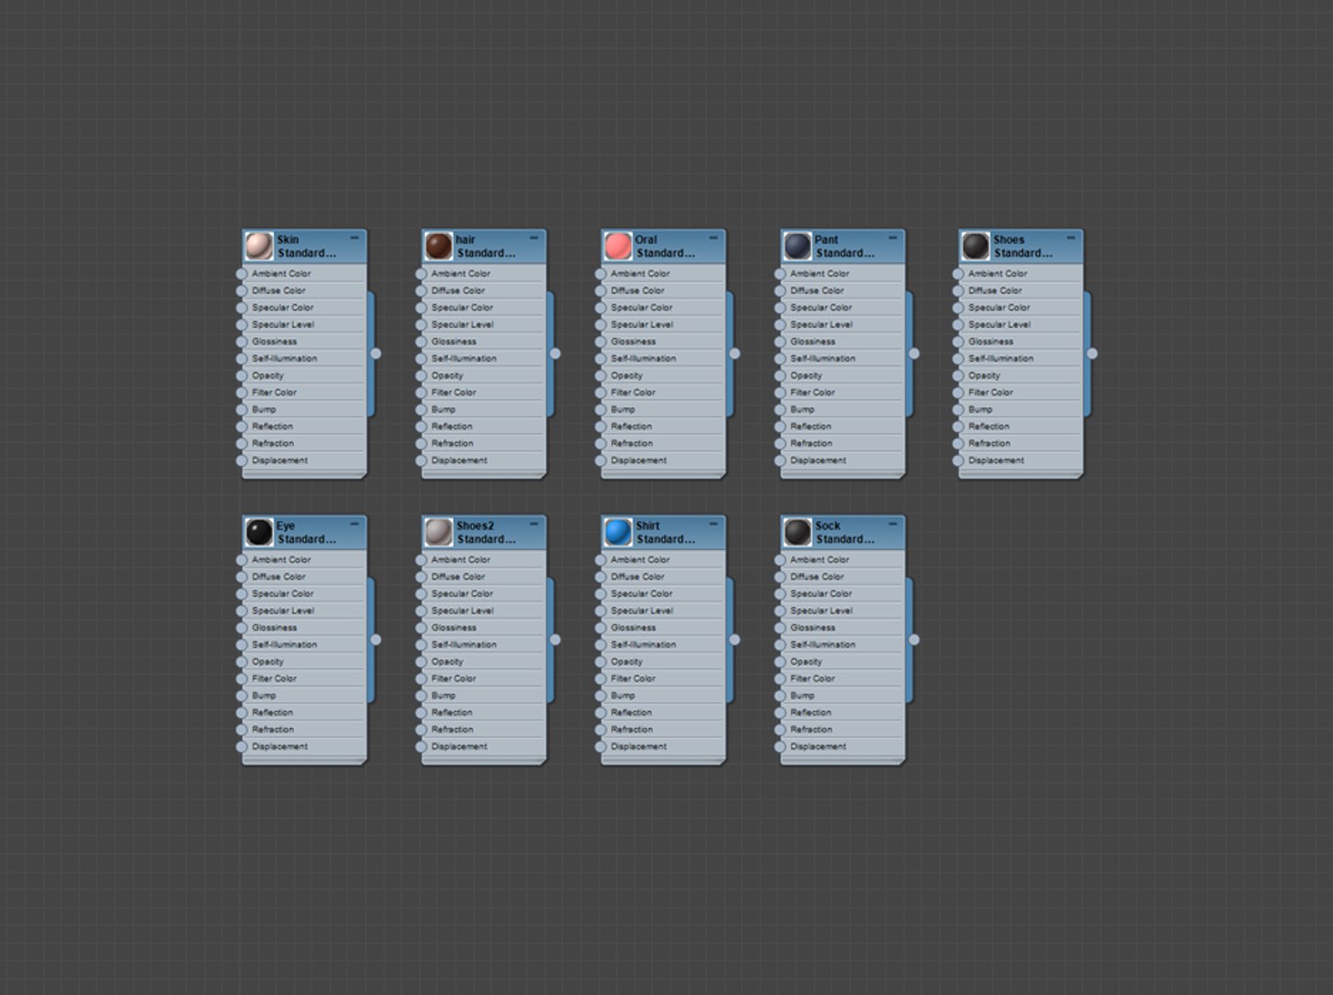Click the Eye node output socket
1333x995 pixels.
[376, 639]
